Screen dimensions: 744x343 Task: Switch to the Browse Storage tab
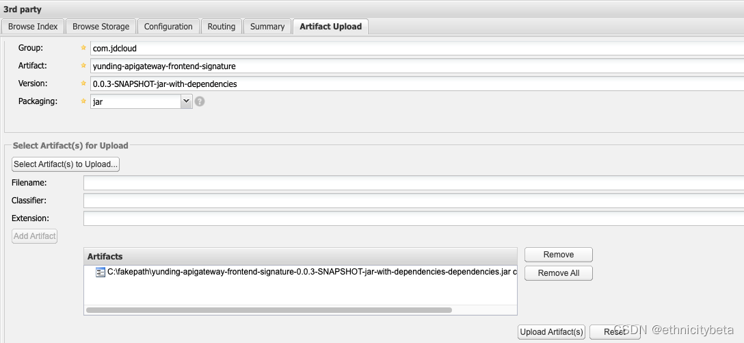(101, 27)
